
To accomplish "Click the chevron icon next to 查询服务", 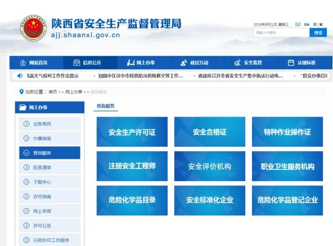I will [26, 153].
